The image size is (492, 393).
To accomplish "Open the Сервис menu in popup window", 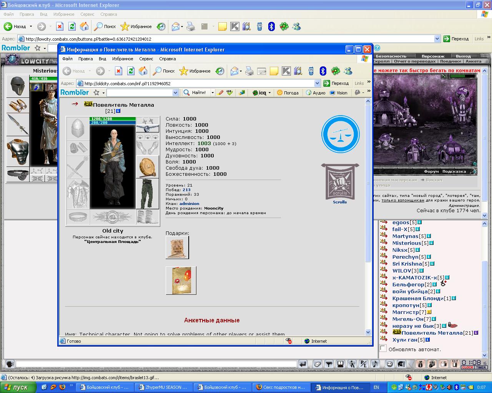I will [x=146, y=59].
